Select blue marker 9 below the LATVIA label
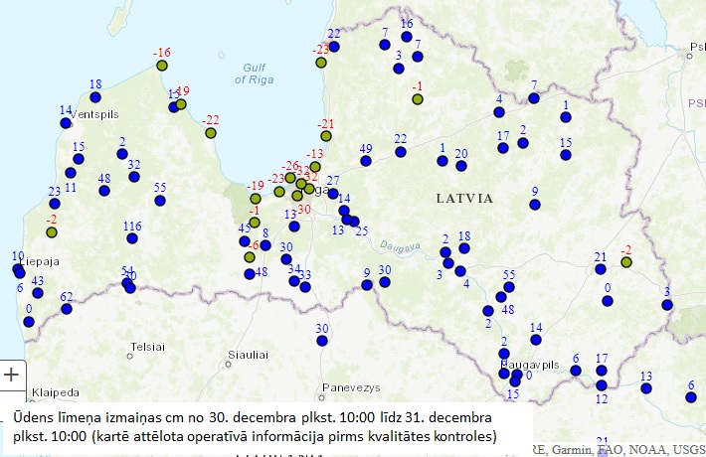The width and height of the screenshot is (706, 457). pos(535,205)
